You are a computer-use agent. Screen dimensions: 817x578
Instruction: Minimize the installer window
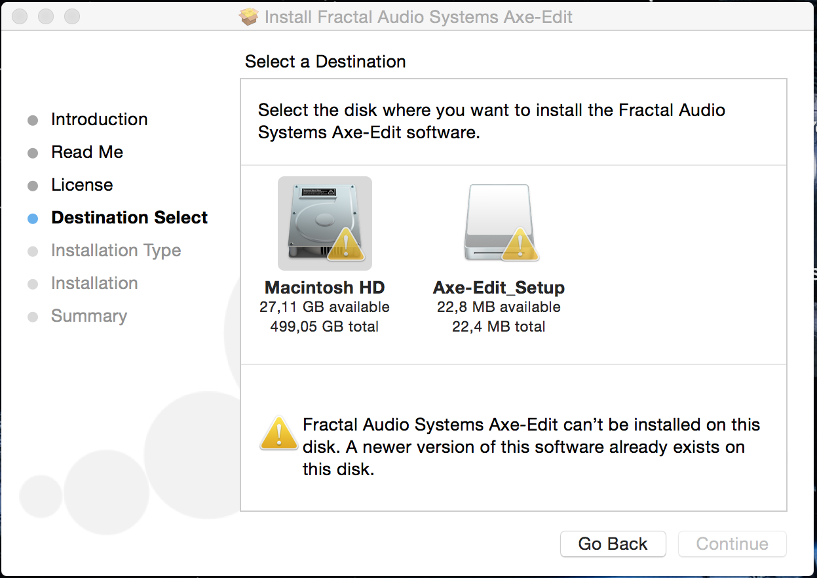tap(46, 16)
